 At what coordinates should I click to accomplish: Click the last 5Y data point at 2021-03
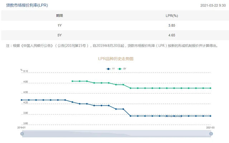click(x=210, y=88)
